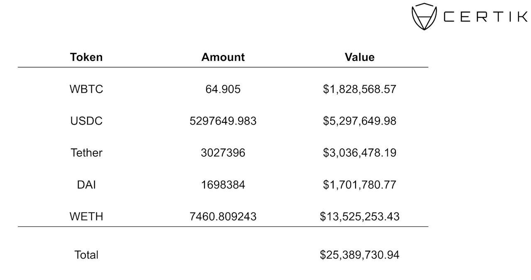This screenshot has width=531, height=280.
Task: Click the WETH token cell
Action: click(x=86, y=216)
